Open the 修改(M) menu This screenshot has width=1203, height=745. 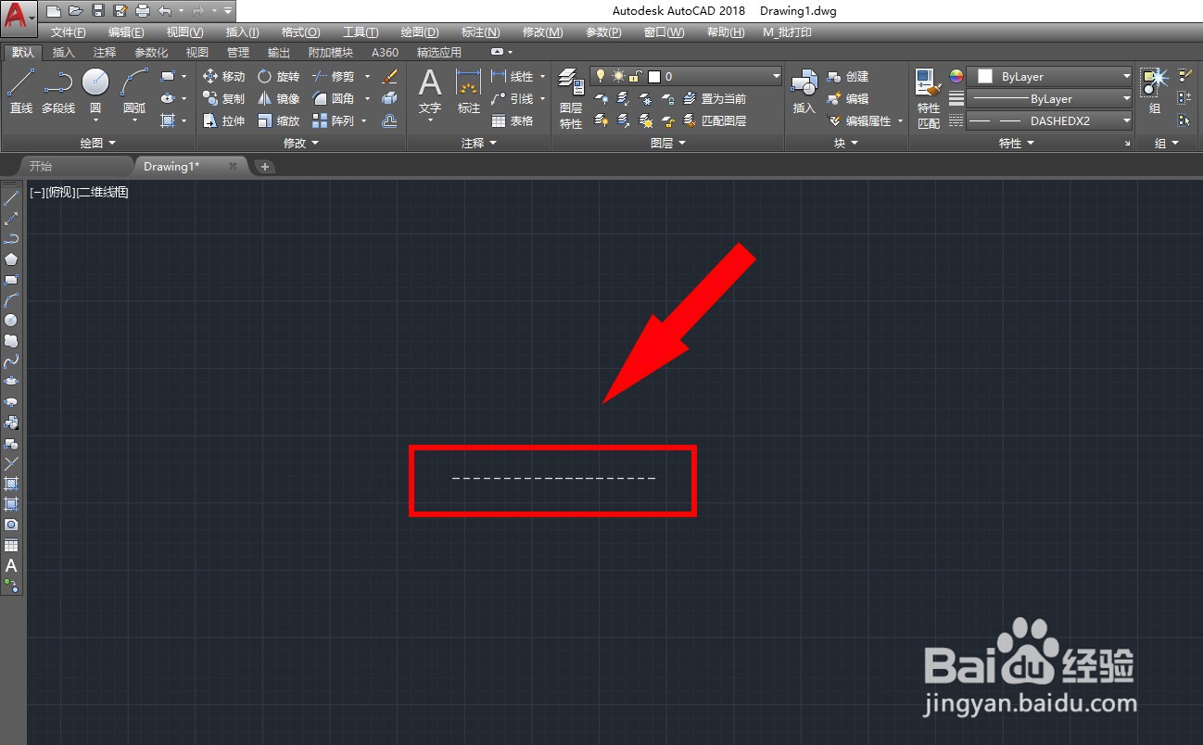pyautogui.click(x=543, y=32)
